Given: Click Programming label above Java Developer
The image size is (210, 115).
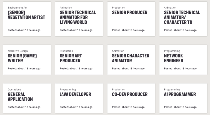Looking at the screenshot, I should [68, 89].
